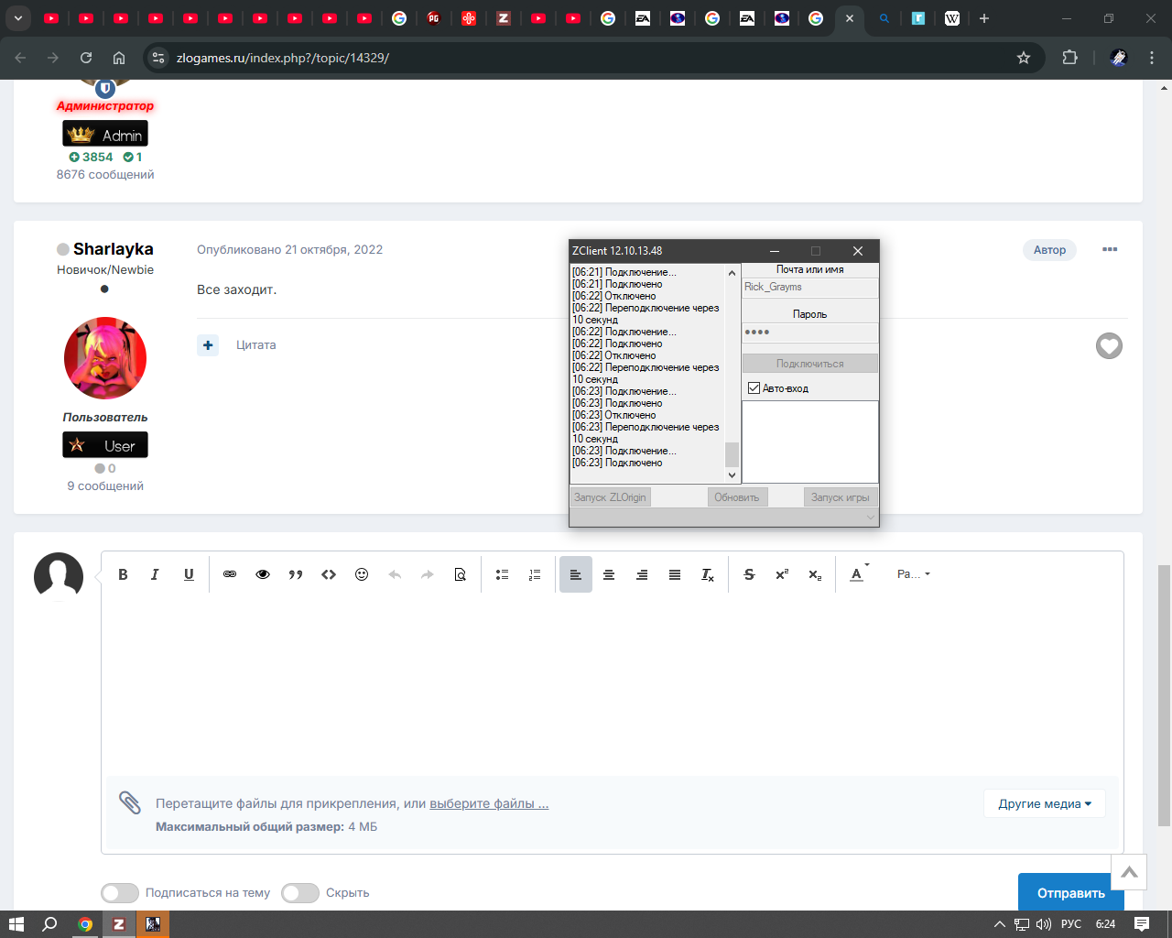Toggle bold formatting in editor
The width and height of the screenshot is (1172, 938).
[123, 574]
